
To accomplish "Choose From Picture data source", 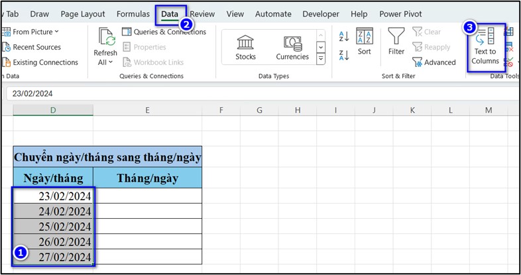I will [30, 32].
